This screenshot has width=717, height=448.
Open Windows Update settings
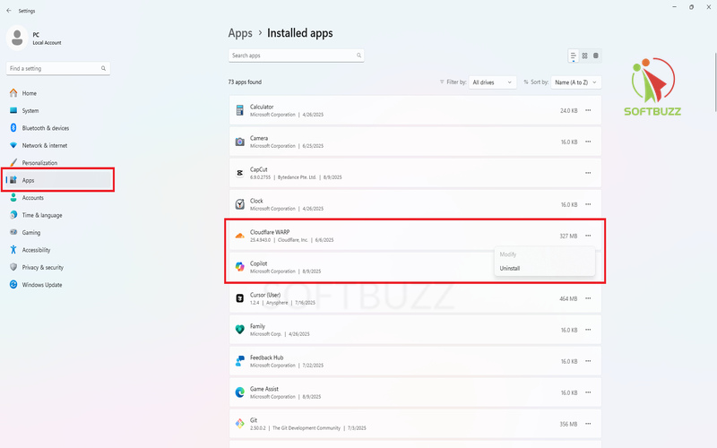point(42,284)
